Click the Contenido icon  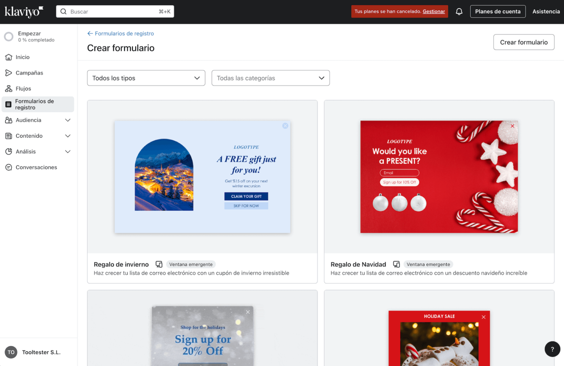8,136
